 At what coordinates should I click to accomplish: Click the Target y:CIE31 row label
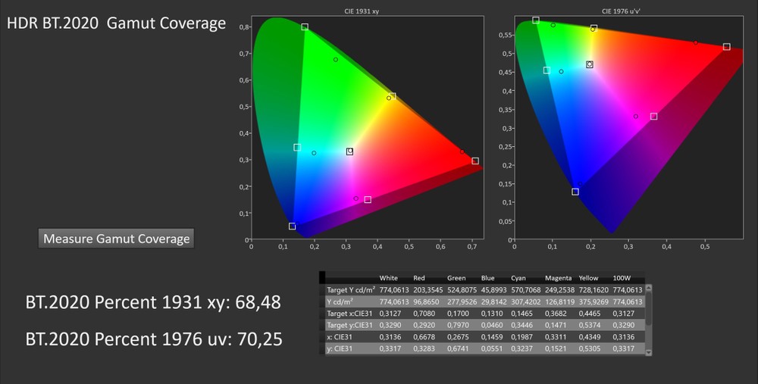[349, 325]
